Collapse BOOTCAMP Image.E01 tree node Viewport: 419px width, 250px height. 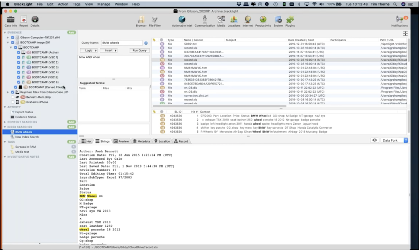coord(8,42)
